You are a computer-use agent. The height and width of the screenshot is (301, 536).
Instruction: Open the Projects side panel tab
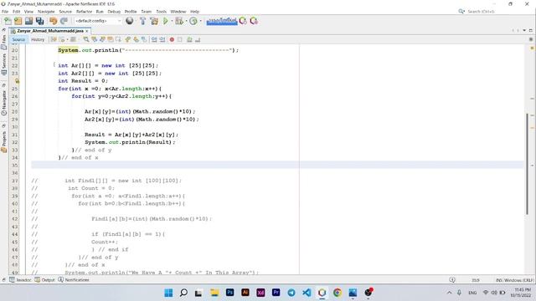point(3,142)
